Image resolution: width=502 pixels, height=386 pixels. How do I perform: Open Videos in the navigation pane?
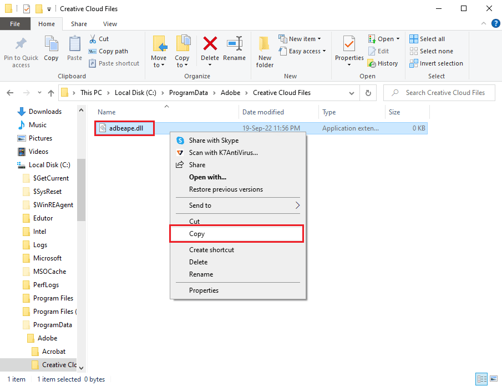[33, 151]
